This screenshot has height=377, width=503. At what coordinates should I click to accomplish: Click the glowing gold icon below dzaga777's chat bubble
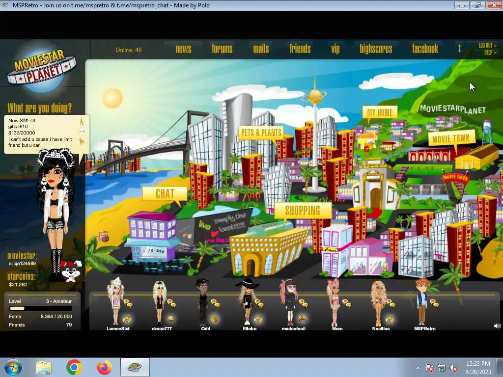[170, 319]
